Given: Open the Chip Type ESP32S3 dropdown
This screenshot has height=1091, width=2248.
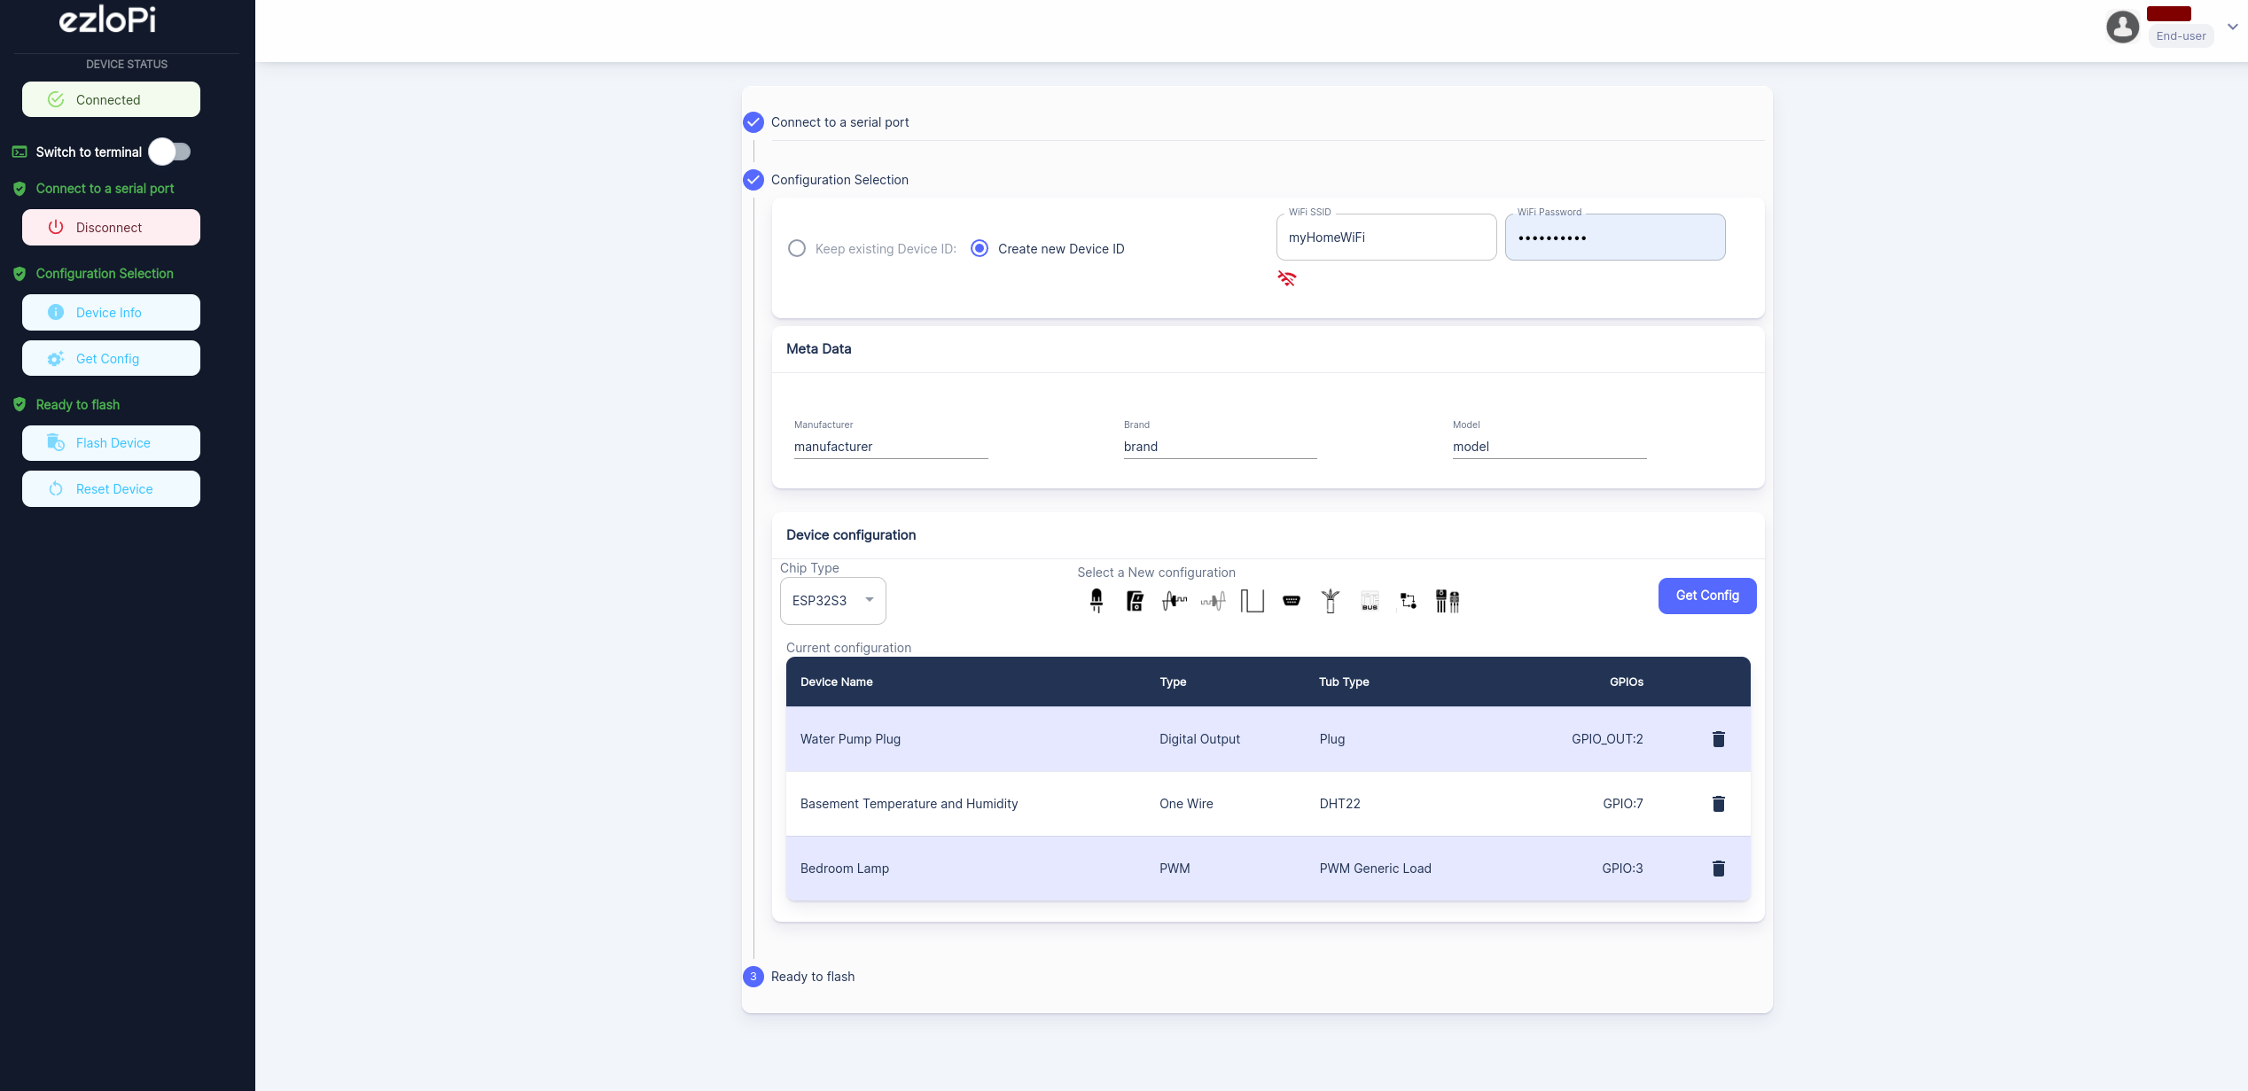Looking at the screenshot, I should click(x=832, y=601).
